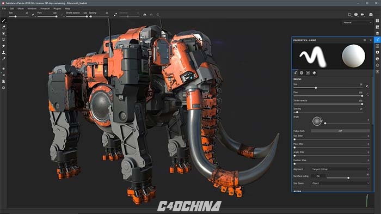Select the Paint brush tool
The image size is (381, 214).
(x=3, y=21)
